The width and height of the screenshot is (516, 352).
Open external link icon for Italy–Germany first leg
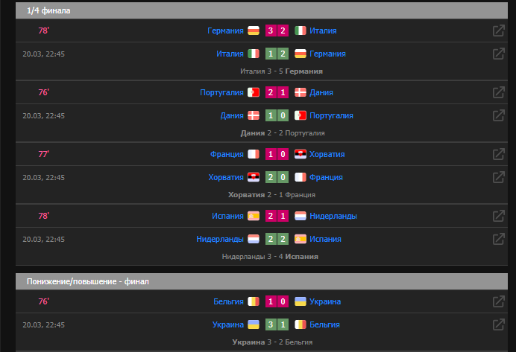[x=499, y=54]
